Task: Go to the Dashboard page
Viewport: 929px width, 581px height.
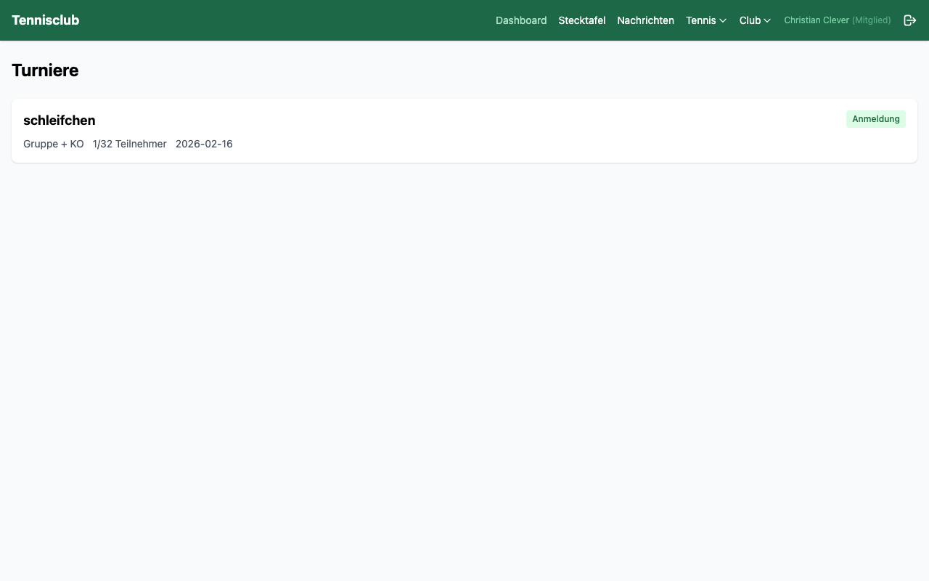Action: (x=520, y=20)
